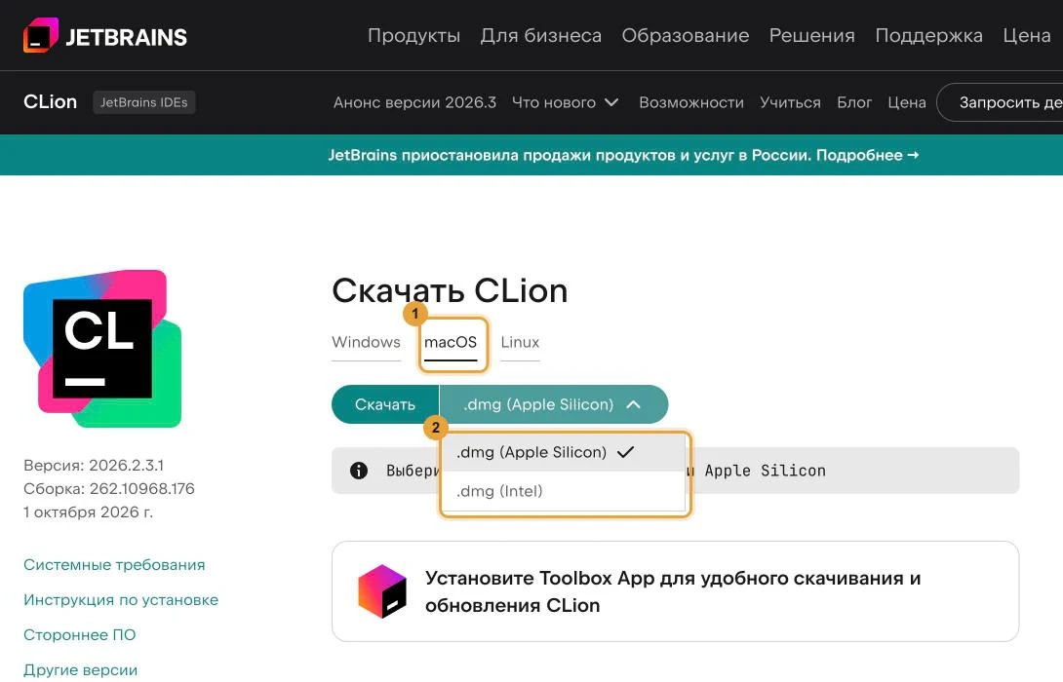Click the Запросить button
The height and width of the screenshot is (682, 1063).
1001,102
